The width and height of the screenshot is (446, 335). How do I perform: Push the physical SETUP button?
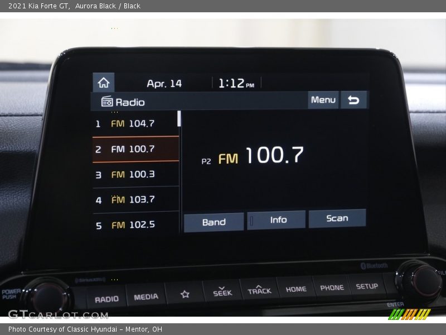coord(367,286)
